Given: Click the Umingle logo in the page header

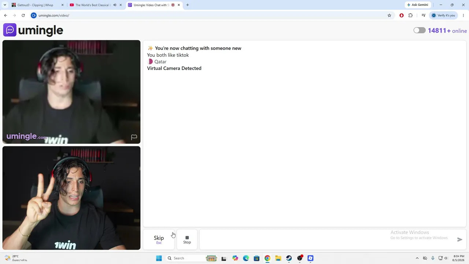Looking at the screenshot, I should pyautogui.click(x=33, y=30).
